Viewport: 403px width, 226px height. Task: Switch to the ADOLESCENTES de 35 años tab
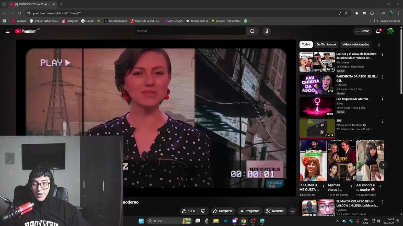click(x=32, y=4)
